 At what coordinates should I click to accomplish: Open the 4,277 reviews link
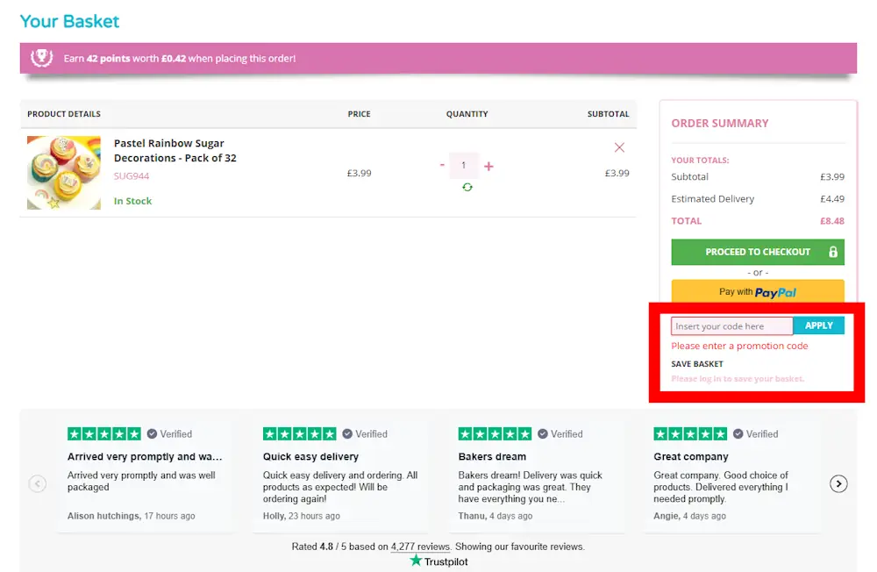pyautogui.click(x=420, y=547)
